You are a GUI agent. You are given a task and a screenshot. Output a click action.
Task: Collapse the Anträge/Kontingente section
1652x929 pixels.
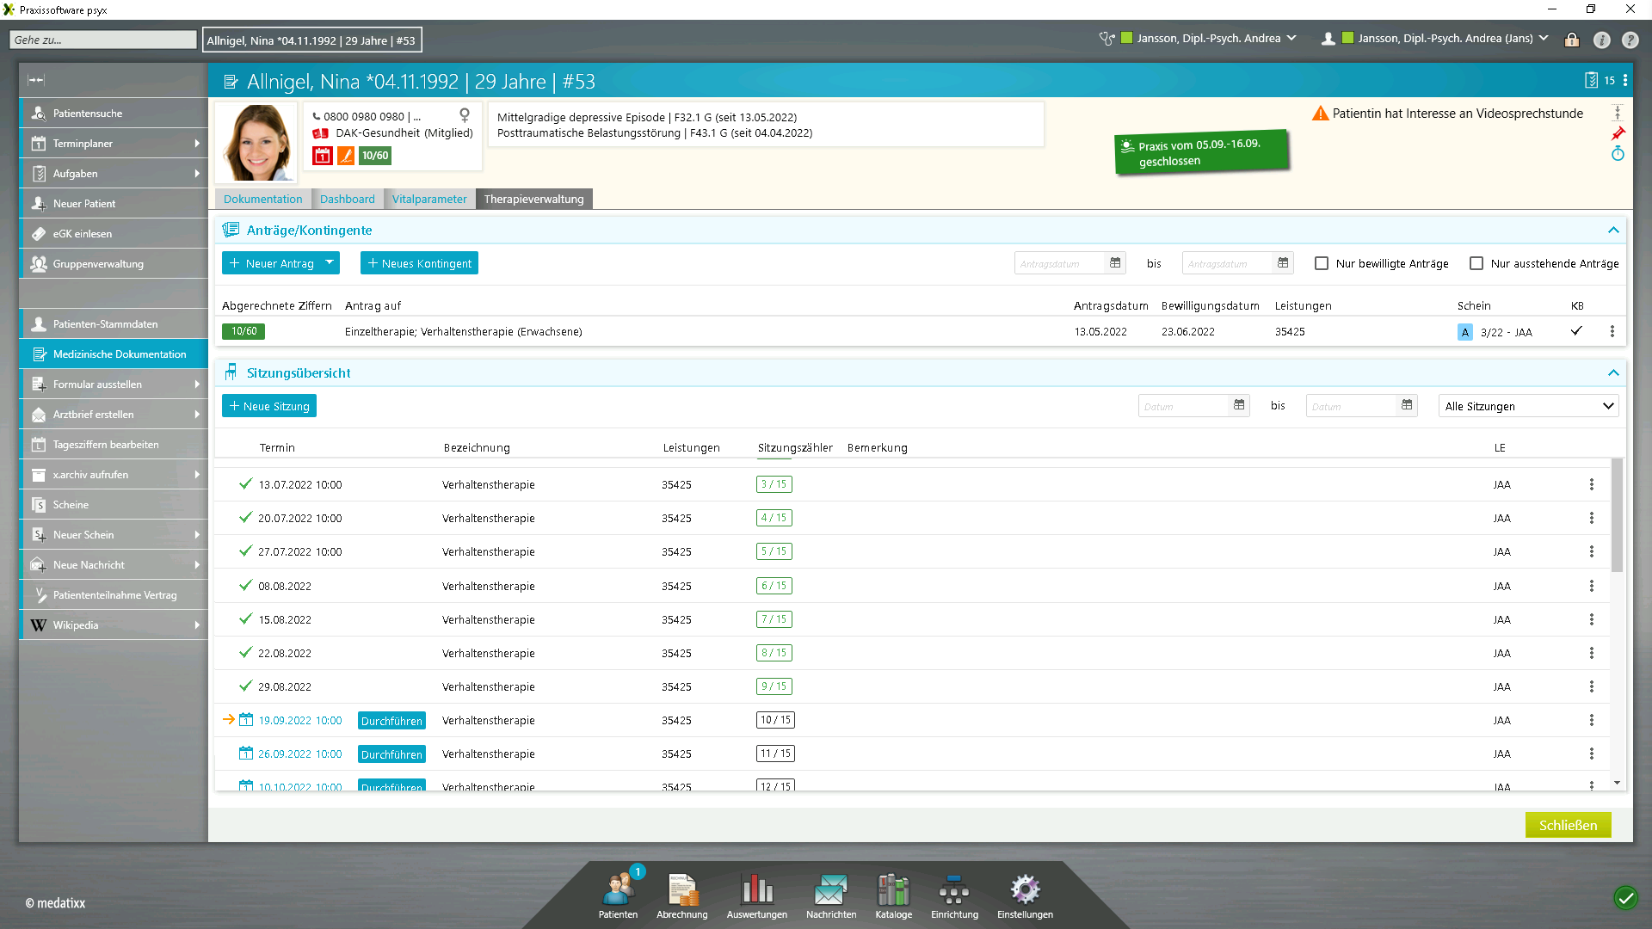(1613, 231)
